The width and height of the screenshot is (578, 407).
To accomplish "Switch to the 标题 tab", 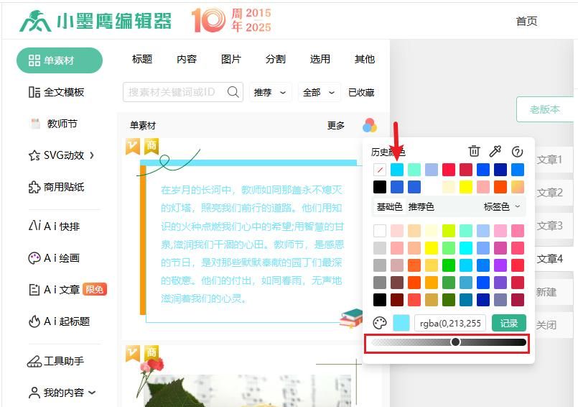I will tap(142, 59).
